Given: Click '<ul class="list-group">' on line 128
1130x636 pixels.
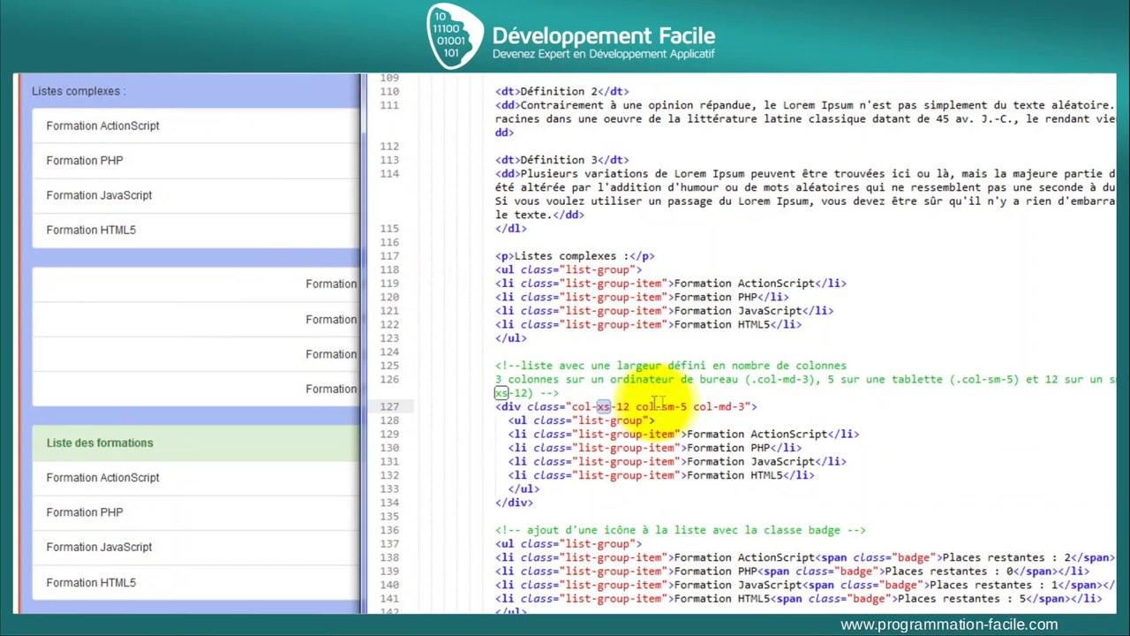Looking at the screenshot, I should point(581,420).
